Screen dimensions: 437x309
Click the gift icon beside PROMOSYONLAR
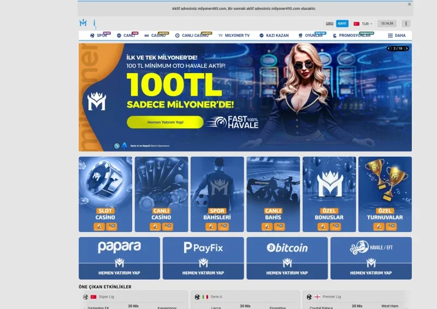click(334, 35)
